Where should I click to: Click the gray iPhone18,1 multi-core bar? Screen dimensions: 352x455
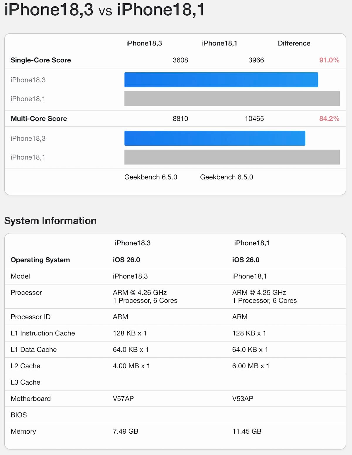click(232, 157)
